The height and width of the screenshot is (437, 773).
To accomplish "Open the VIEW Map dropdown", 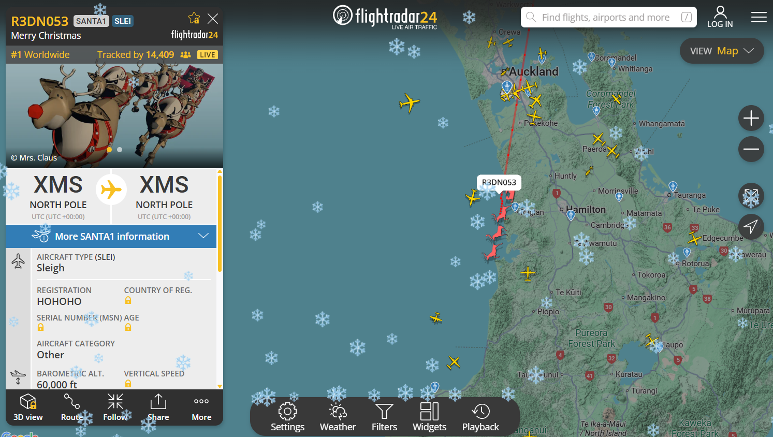I will pyautogui.click(x=722, y=51).
